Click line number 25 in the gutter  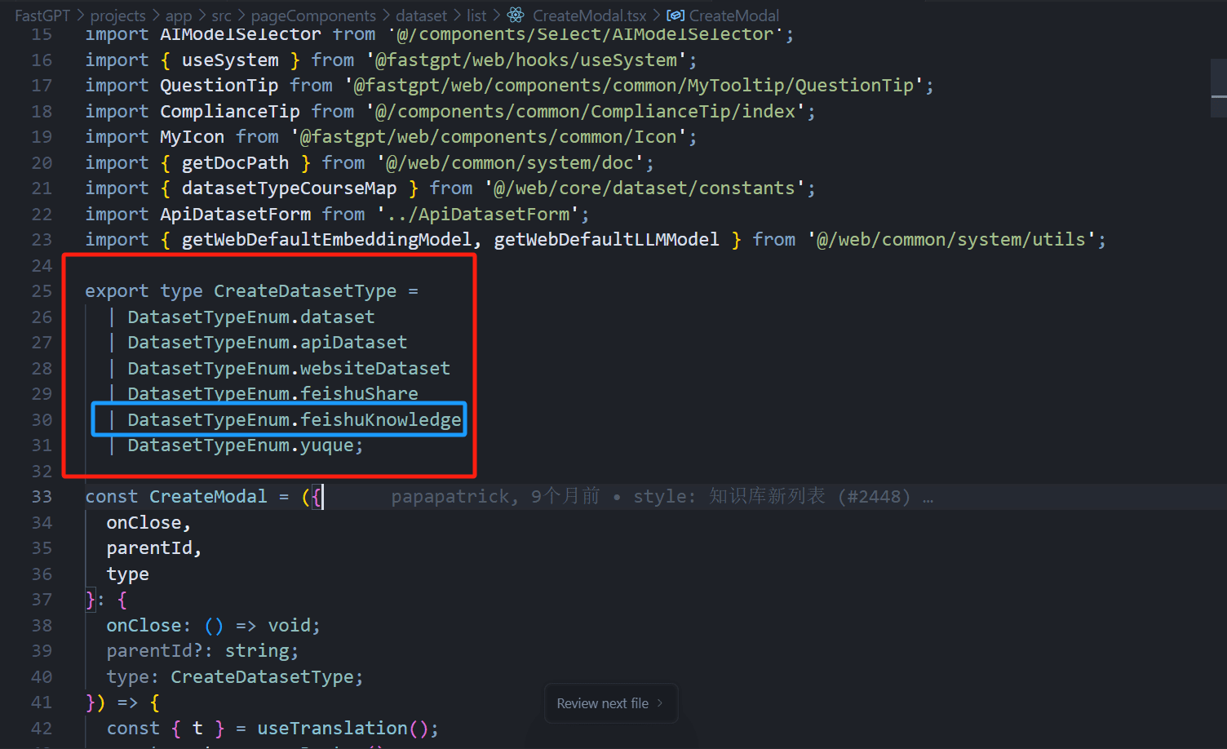42,290
